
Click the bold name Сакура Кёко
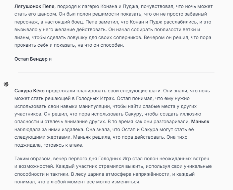[29, 91]
